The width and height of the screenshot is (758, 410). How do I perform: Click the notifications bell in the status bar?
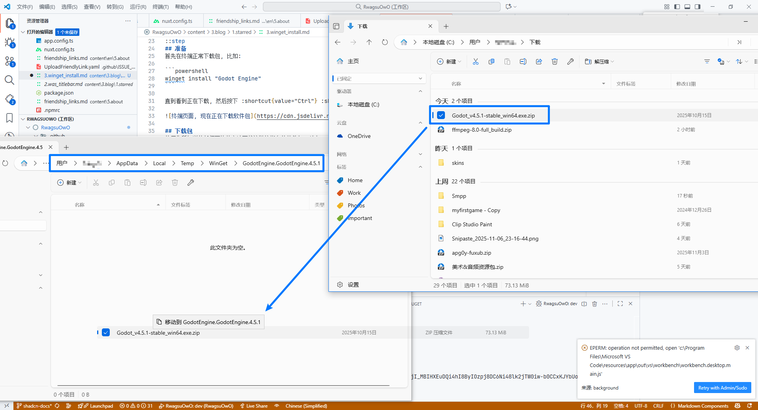click(x=750, y=406)
